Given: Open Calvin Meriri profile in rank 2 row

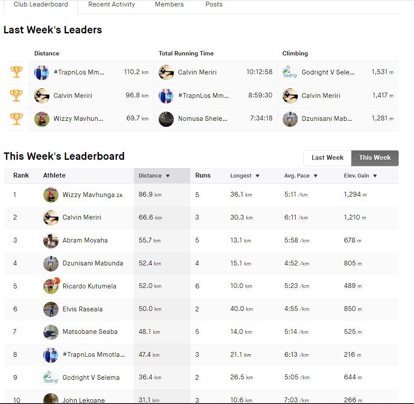Looking at the screenshot, I should point(81,217).
